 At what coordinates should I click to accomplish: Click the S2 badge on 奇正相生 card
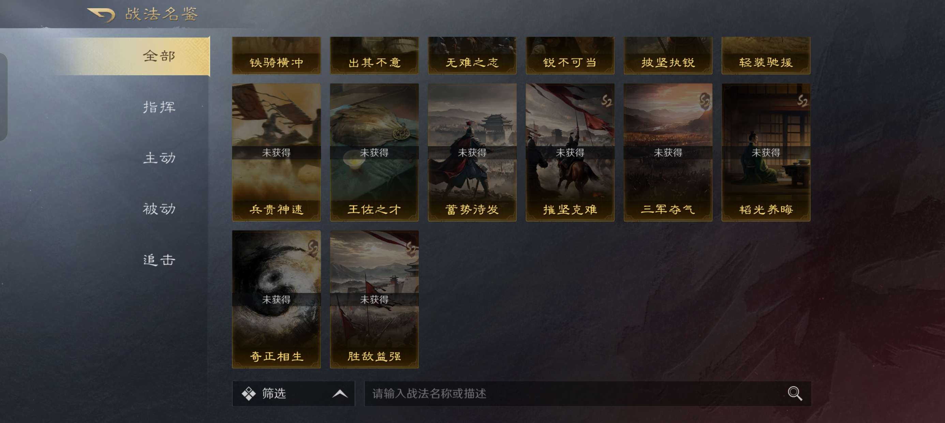pos(313,248)
